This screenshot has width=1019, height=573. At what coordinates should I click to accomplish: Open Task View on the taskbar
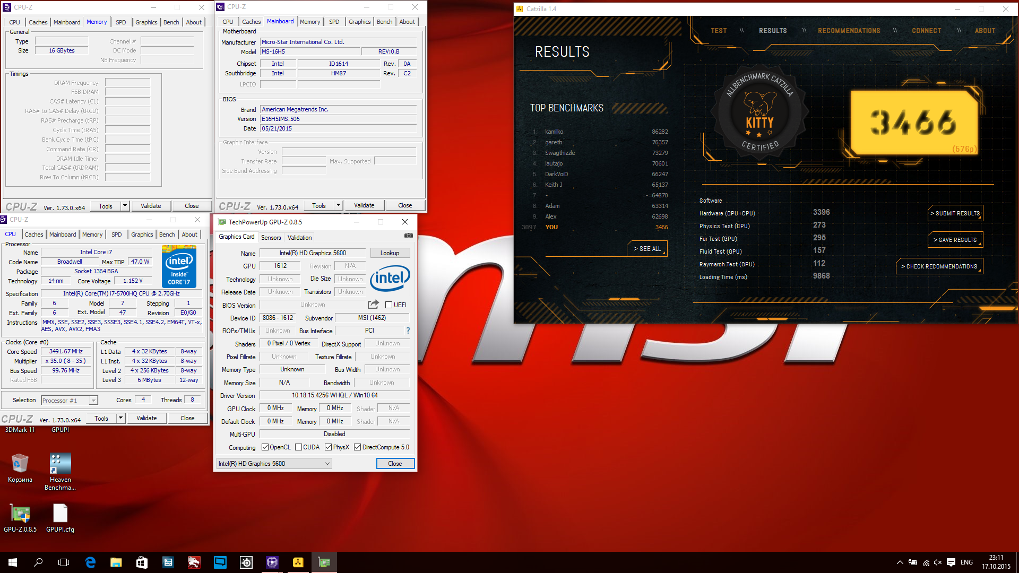[x=64, y=562]
